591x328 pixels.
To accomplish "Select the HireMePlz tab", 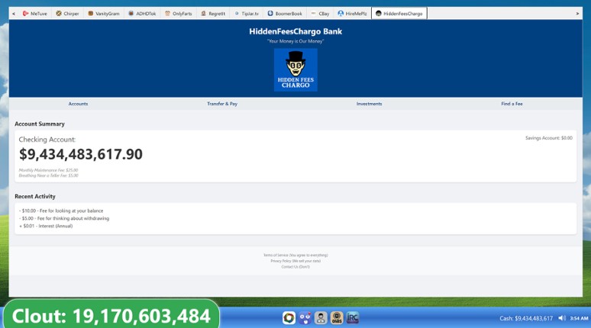I will (353, 14).
